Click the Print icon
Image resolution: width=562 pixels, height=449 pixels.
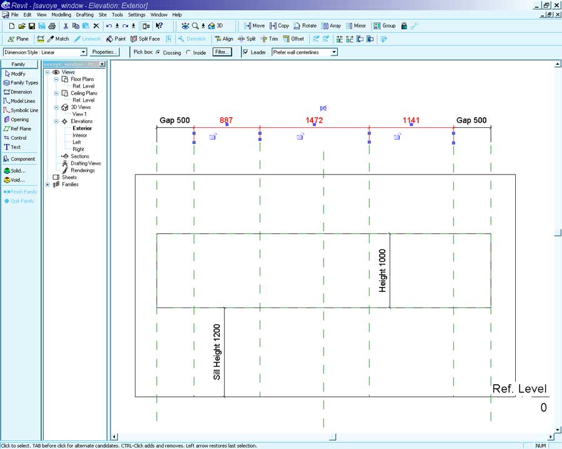pos(52,26)
